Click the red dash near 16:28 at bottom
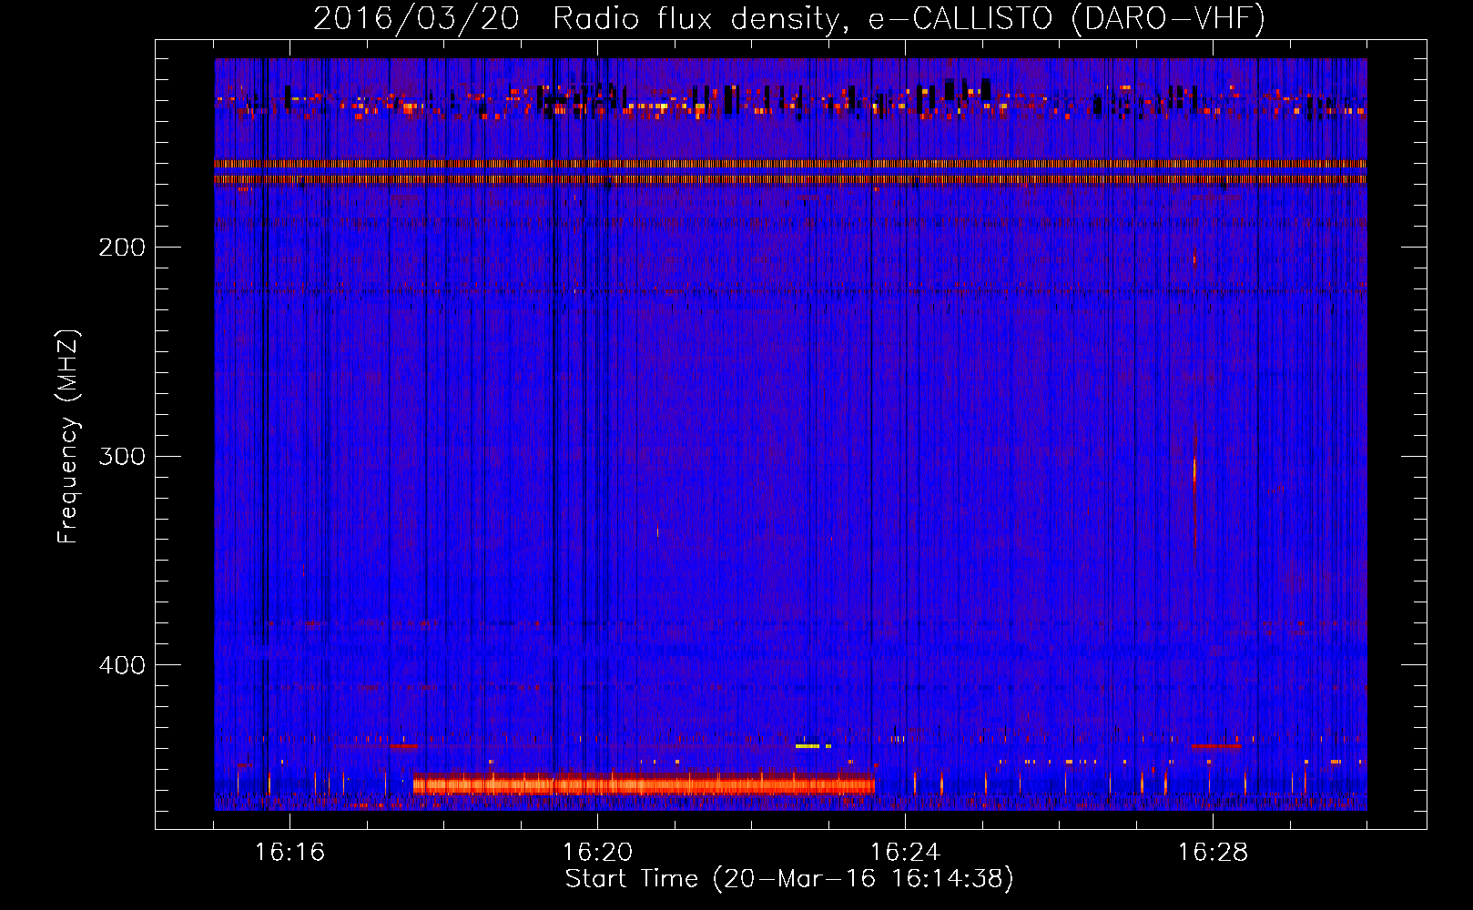Viewport: 1473px width, 910px height. tap(1215, 746)
